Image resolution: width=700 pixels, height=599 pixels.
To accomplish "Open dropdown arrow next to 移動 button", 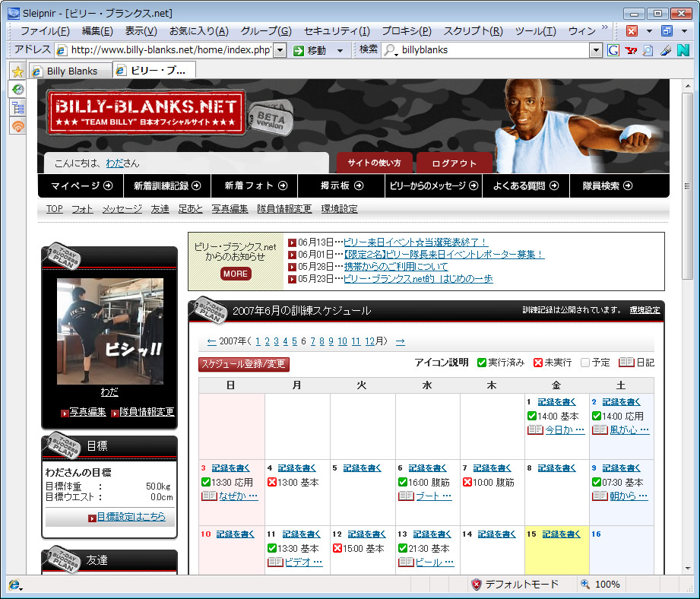I will point(340,50).
